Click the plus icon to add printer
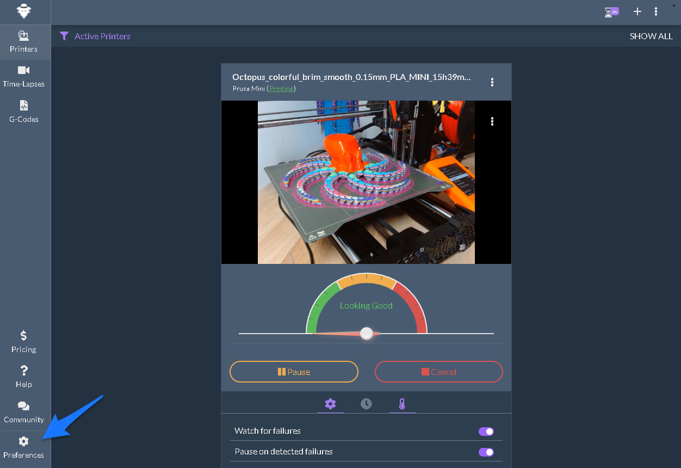The height and width of the screenshot is (468, 681). (637, 11)
